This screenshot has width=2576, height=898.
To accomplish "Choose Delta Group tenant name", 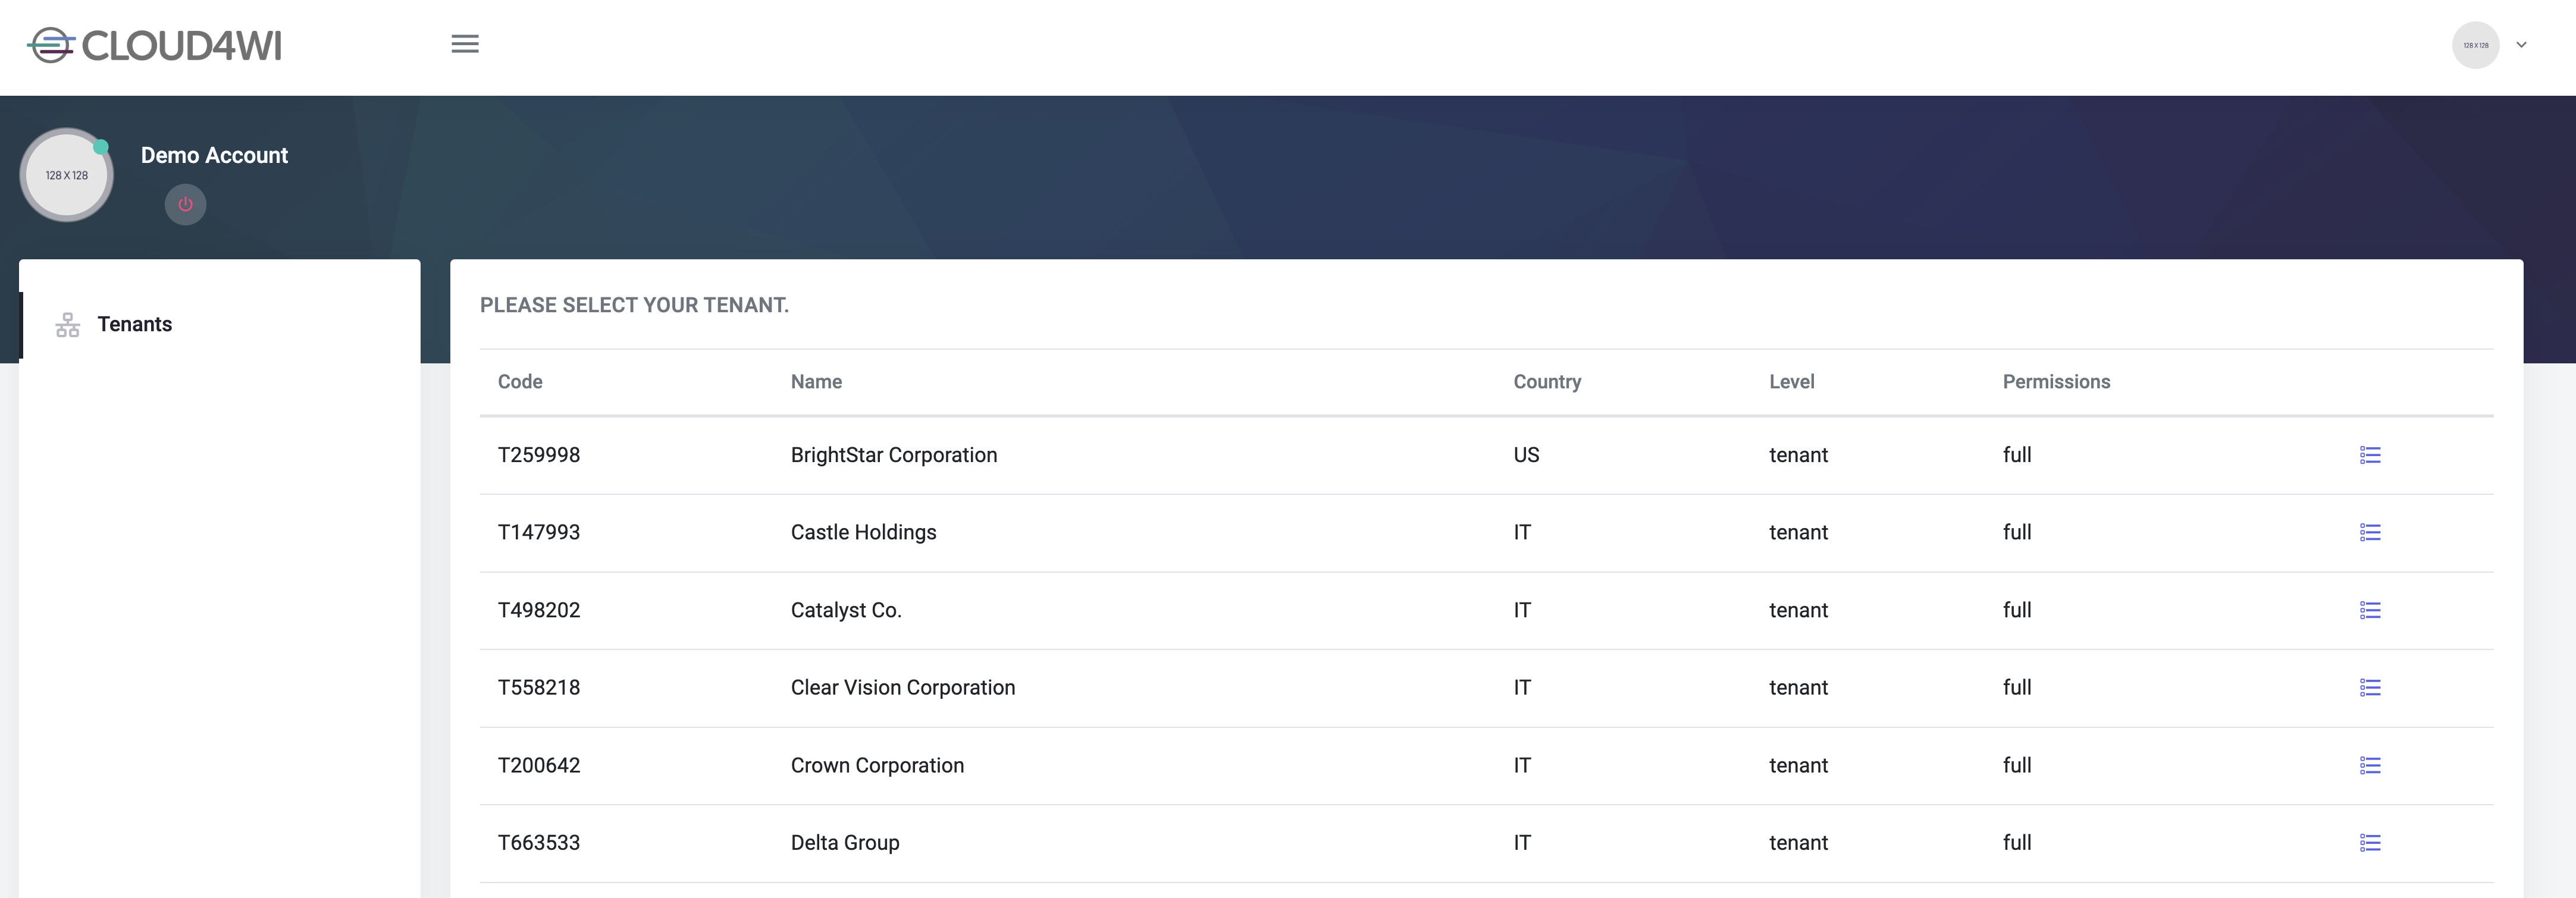I will click(845, 843).
